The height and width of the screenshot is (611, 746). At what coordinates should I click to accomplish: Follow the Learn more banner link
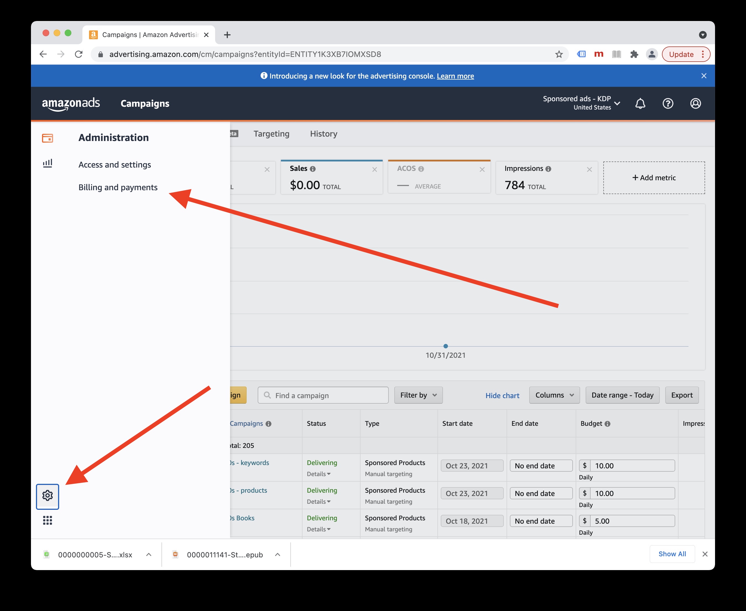click(x=455, y=76)
